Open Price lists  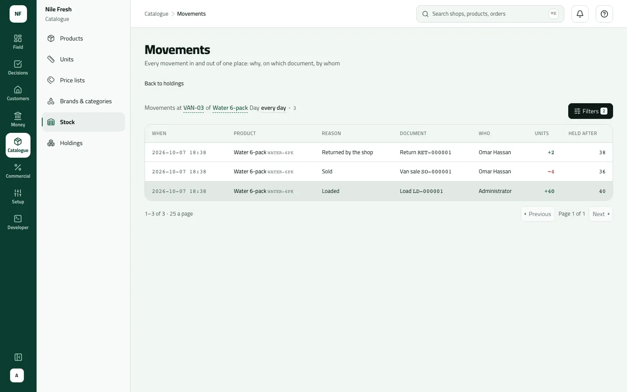click(83, 80)
